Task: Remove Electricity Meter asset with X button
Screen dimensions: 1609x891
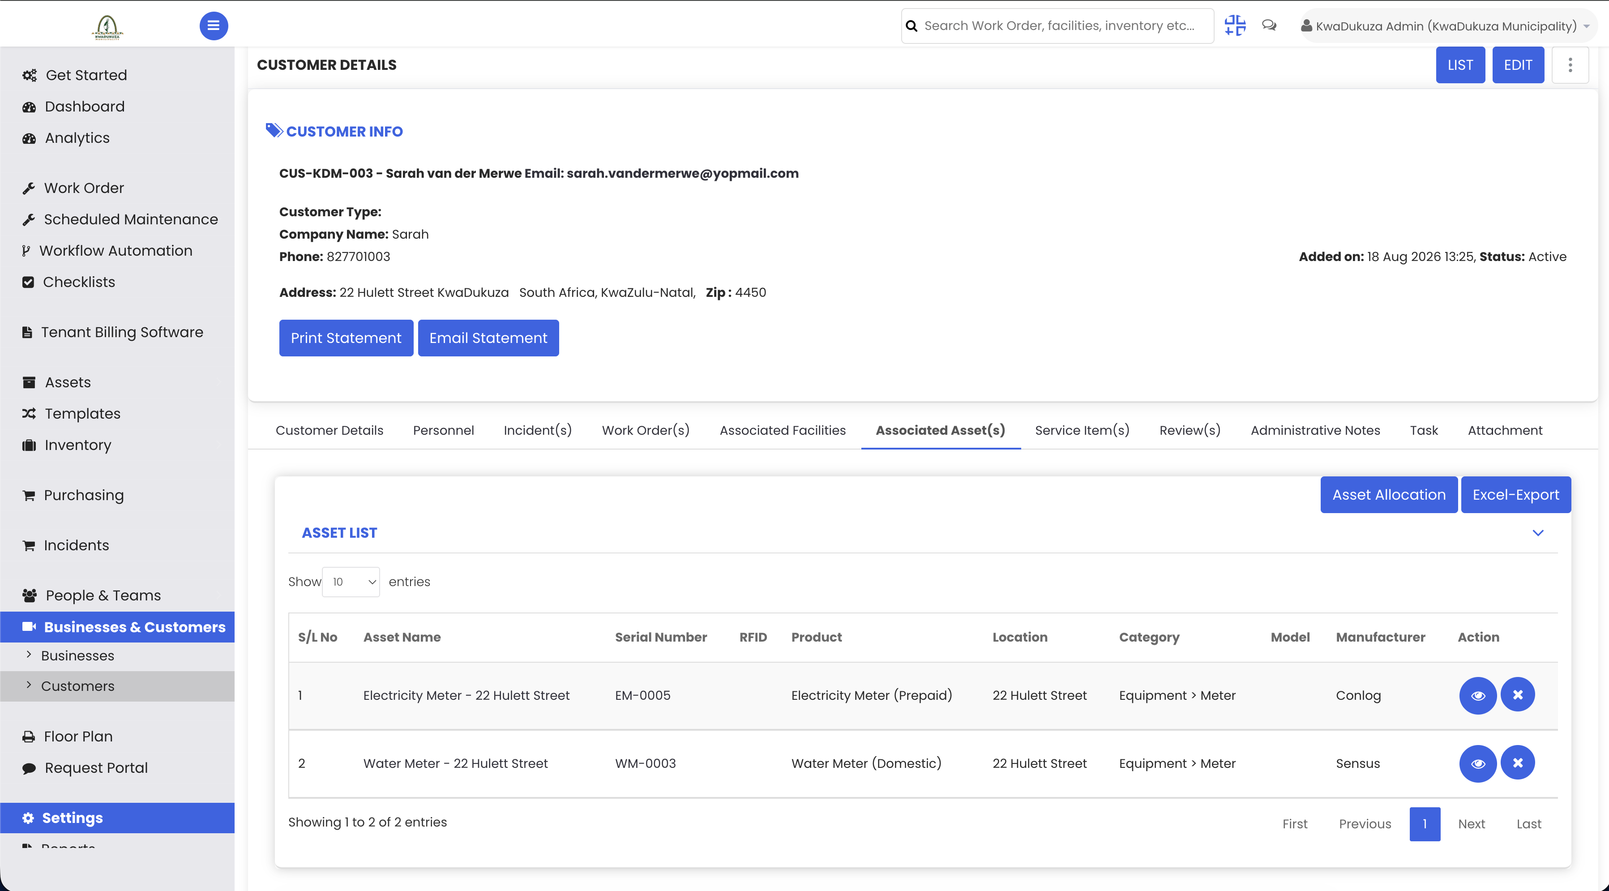Action: point(1518,695)
